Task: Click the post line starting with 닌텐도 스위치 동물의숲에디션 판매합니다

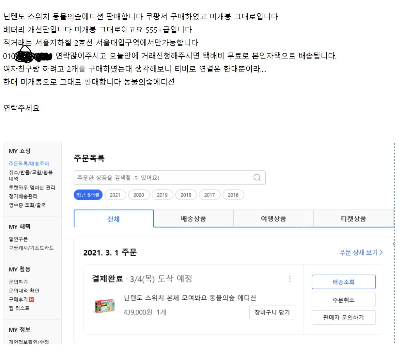Action: coord(141,17)
